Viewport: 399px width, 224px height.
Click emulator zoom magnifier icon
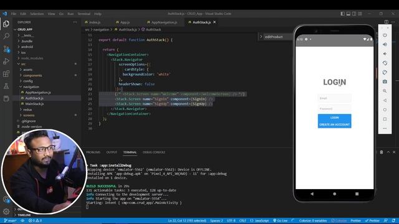click(385, 91)
